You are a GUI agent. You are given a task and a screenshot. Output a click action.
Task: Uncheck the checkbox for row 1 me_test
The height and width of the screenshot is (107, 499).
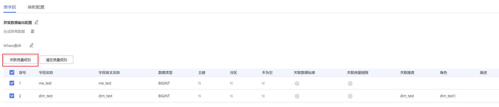(12, 83)
